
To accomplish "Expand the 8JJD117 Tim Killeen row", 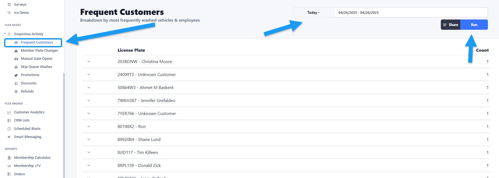I will pyautogui.click(x=89, y=152).
